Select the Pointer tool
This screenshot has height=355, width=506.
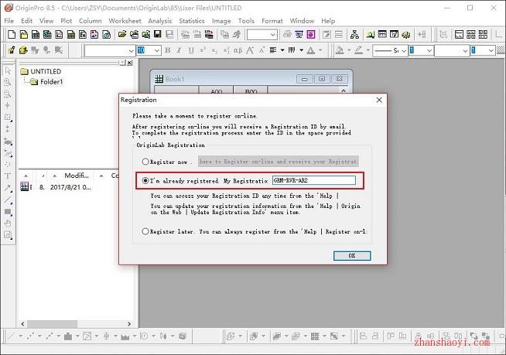click(x=8, y=70)
